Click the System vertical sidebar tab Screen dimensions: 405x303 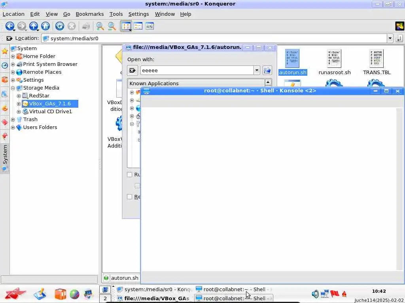[x=5, y=158]
